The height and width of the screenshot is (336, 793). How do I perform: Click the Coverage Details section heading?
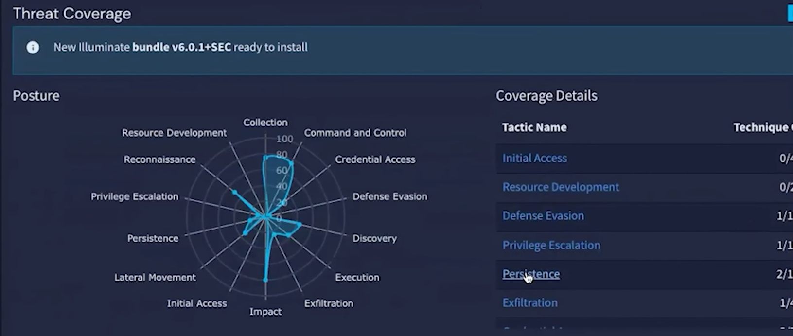pyautogui.click(x=546, y=96)
